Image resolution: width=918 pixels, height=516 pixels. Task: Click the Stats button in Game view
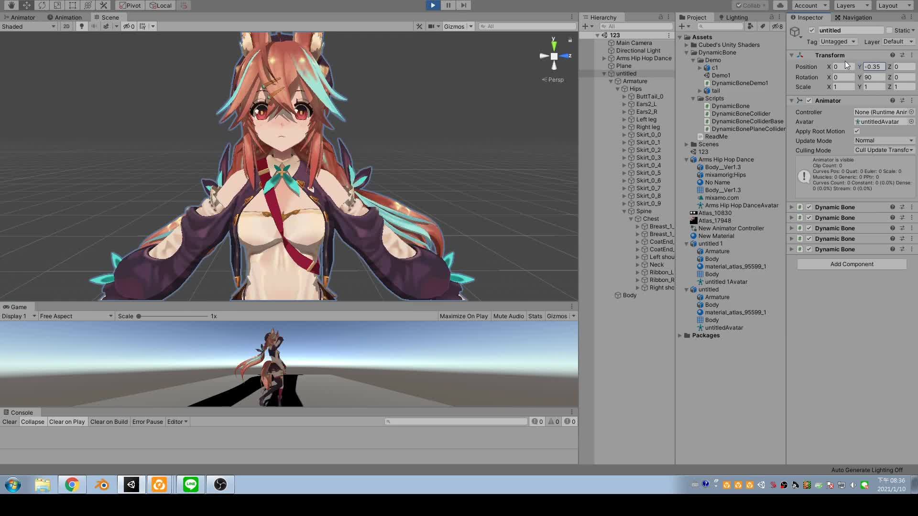[x=535, y=316]
